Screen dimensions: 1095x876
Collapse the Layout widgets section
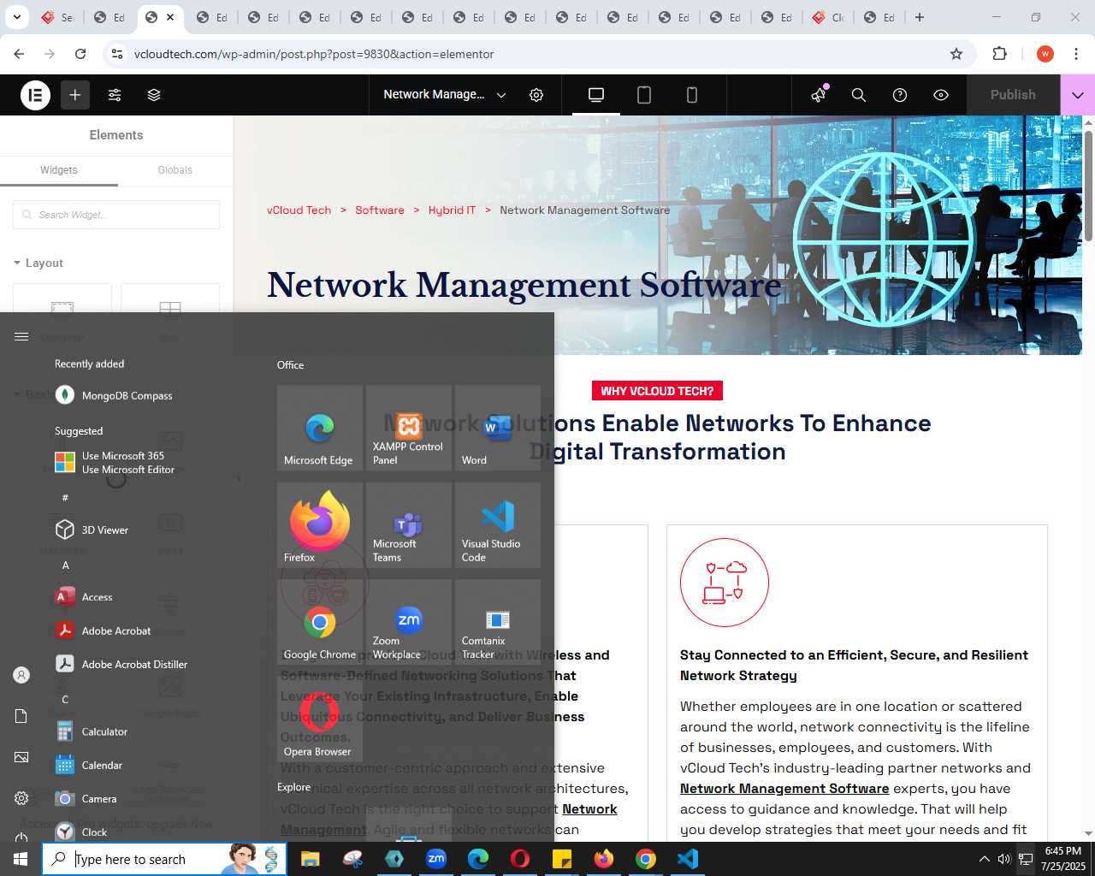click(x=38, y=263)
